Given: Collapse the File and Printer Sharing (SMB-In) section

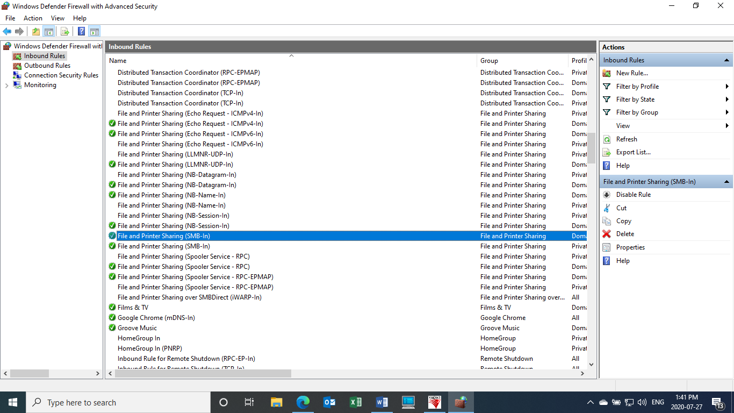Looking at the screenshot, I should point(726,181).
